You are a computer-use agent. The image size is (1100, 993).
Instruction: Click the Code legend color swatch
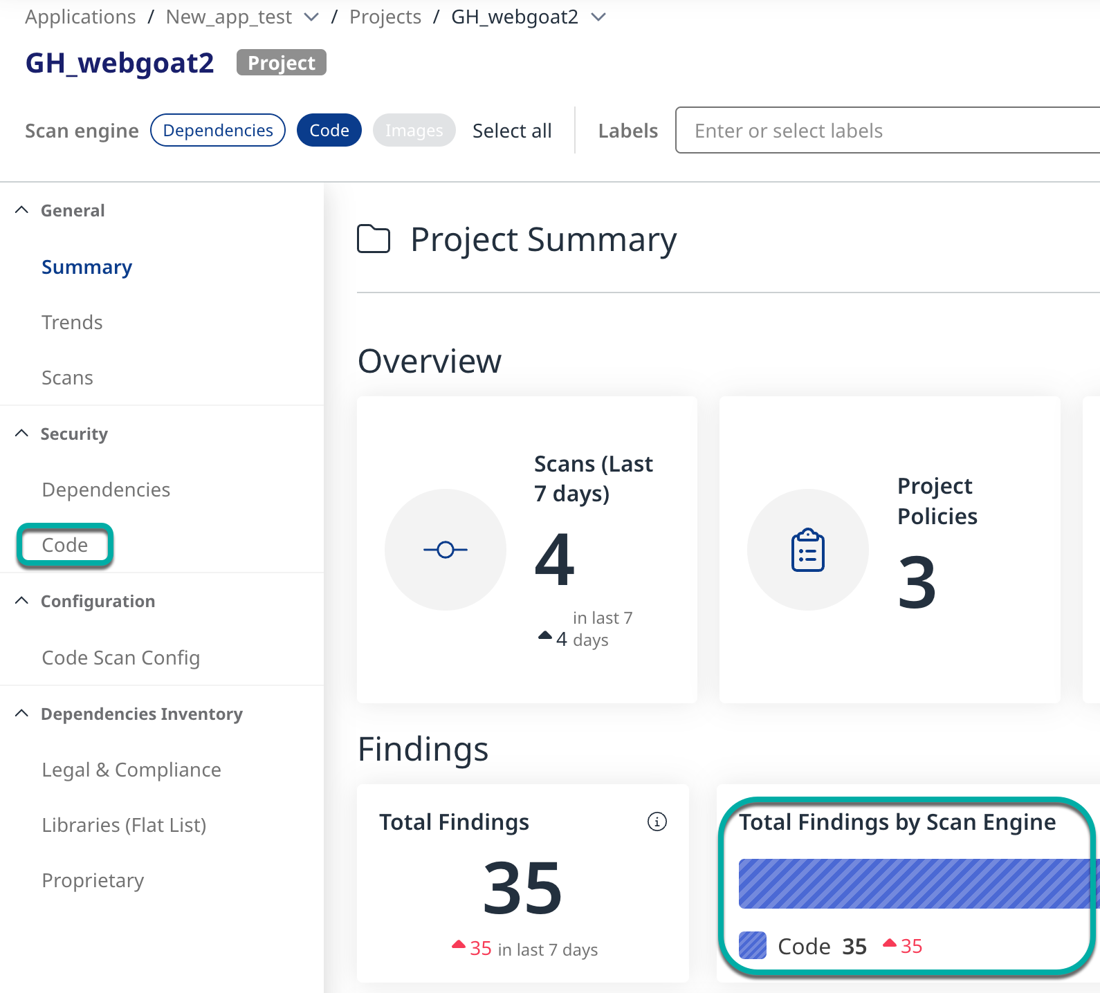click(753, 945)
